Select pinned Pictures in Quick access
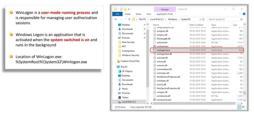The image size is (254, 114). [x=126, y=38]
